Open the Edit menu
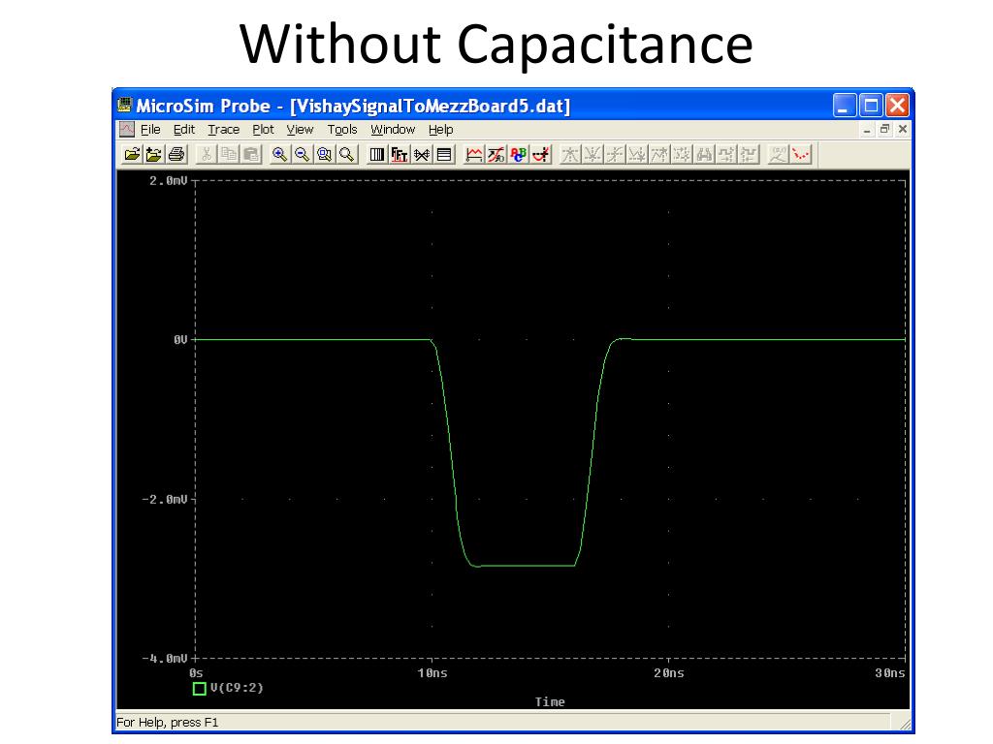The height and width of the screenshot is (744, 993). (x=183, y=130)
